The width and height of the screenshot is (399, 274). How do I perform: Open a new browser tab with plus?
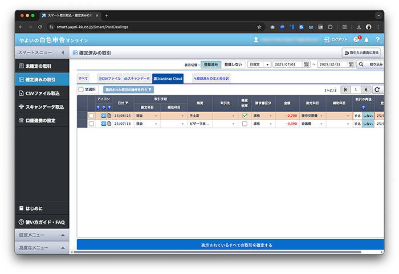tap(107, 15)
